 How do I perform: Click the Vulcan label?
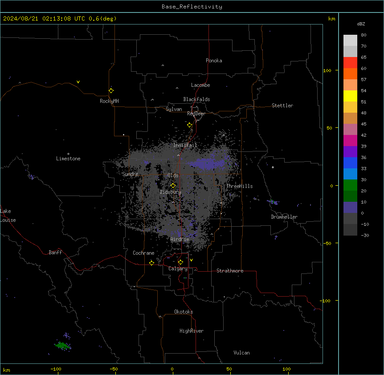(x=242, y=353)
